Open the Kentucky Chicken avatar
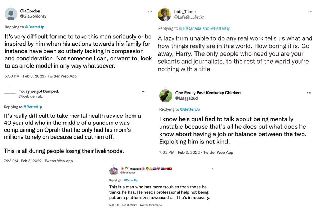Screen dimensions: 317x211 pos(166,96)
